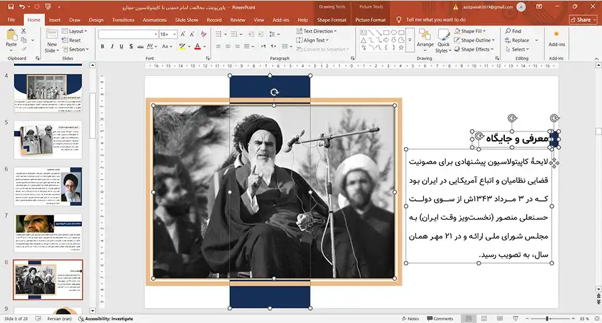
Task: Click the Decrease Font Size icon
Action: point(192,34)
